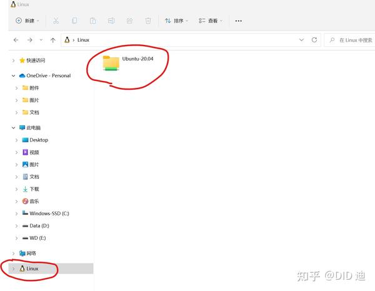Select Quick access (快速访问) in sidebar

tap(36, 60)
